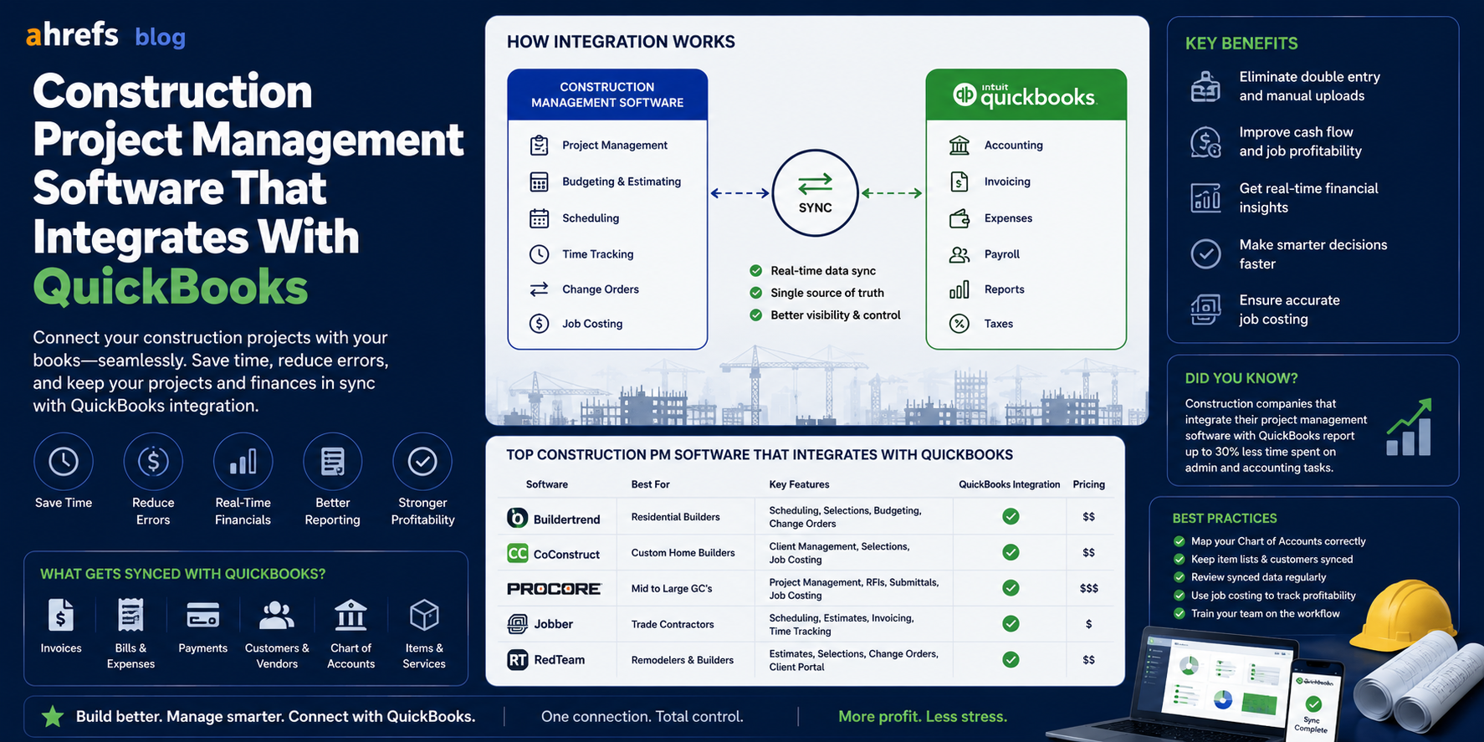The image size is (1484, 742).
Task: Click the Project Management clipboard icon
Action: point(540,146)
